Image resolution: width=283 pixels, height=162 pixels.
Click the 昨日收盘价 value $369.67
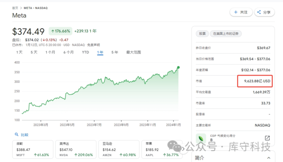coord(264,48)
